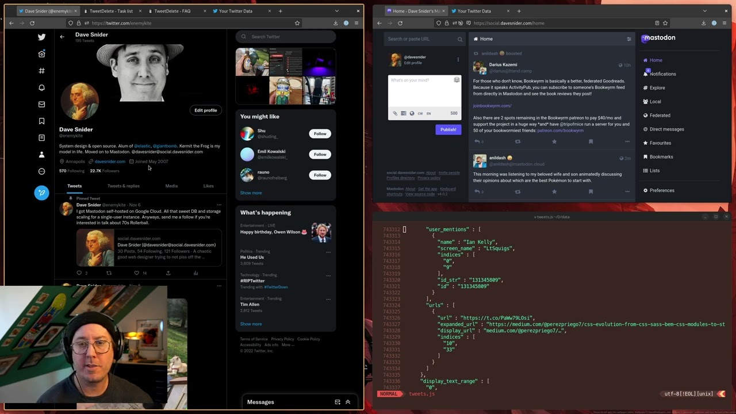Viewport: 736px width, 414px height.
Task: Open Mastodon Preferences
Action: click(662, 190)
